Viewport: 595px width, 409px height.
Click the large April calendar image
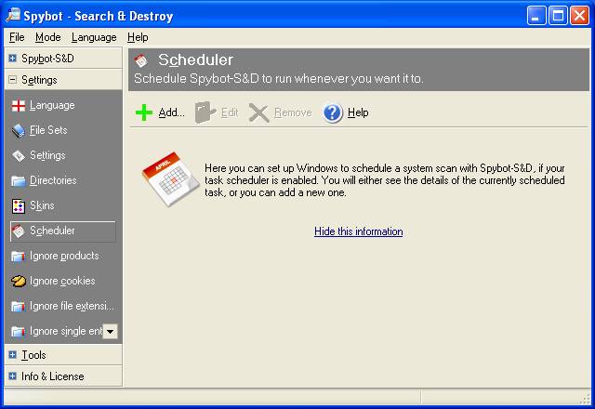point(171,179)
